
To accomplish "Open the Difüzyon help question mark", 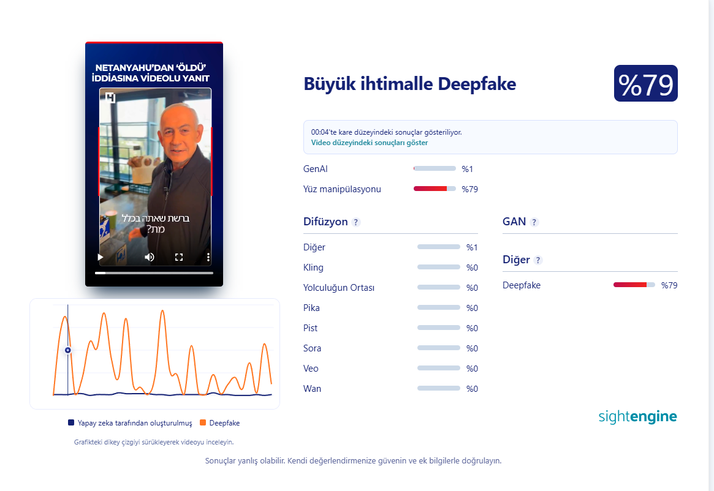I will pyautogui.click(x=356, y=222).
